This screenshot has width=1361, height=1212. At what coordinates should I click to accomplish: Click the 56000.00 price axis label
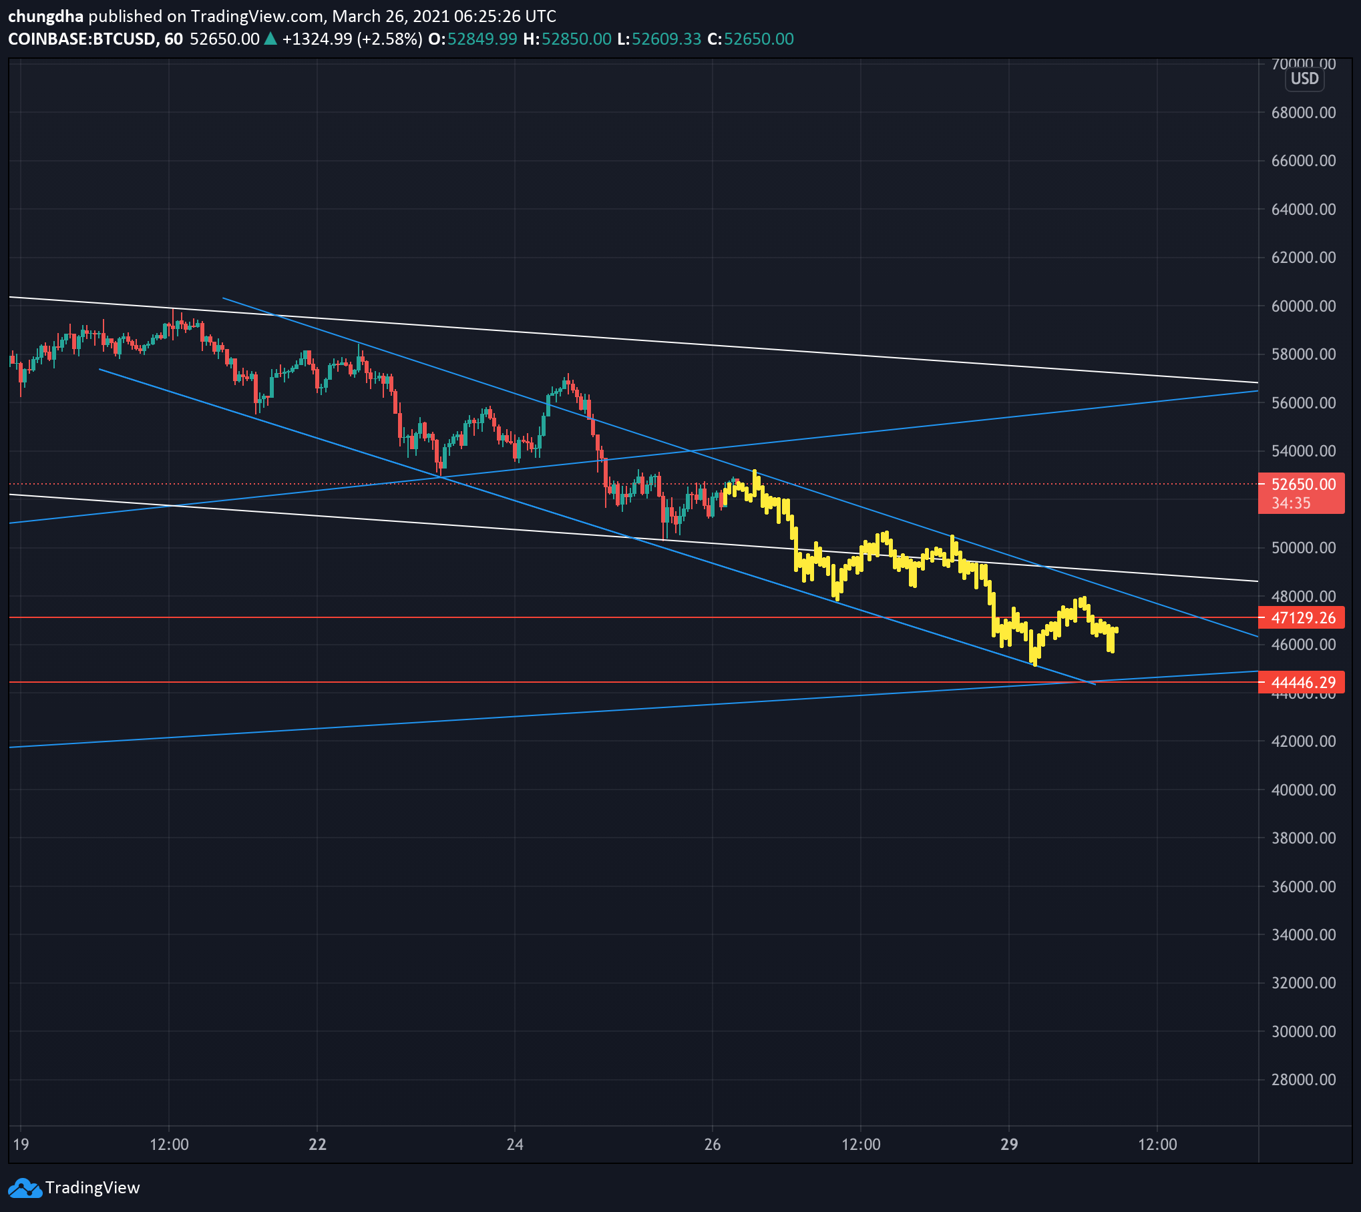(1304, 403)
